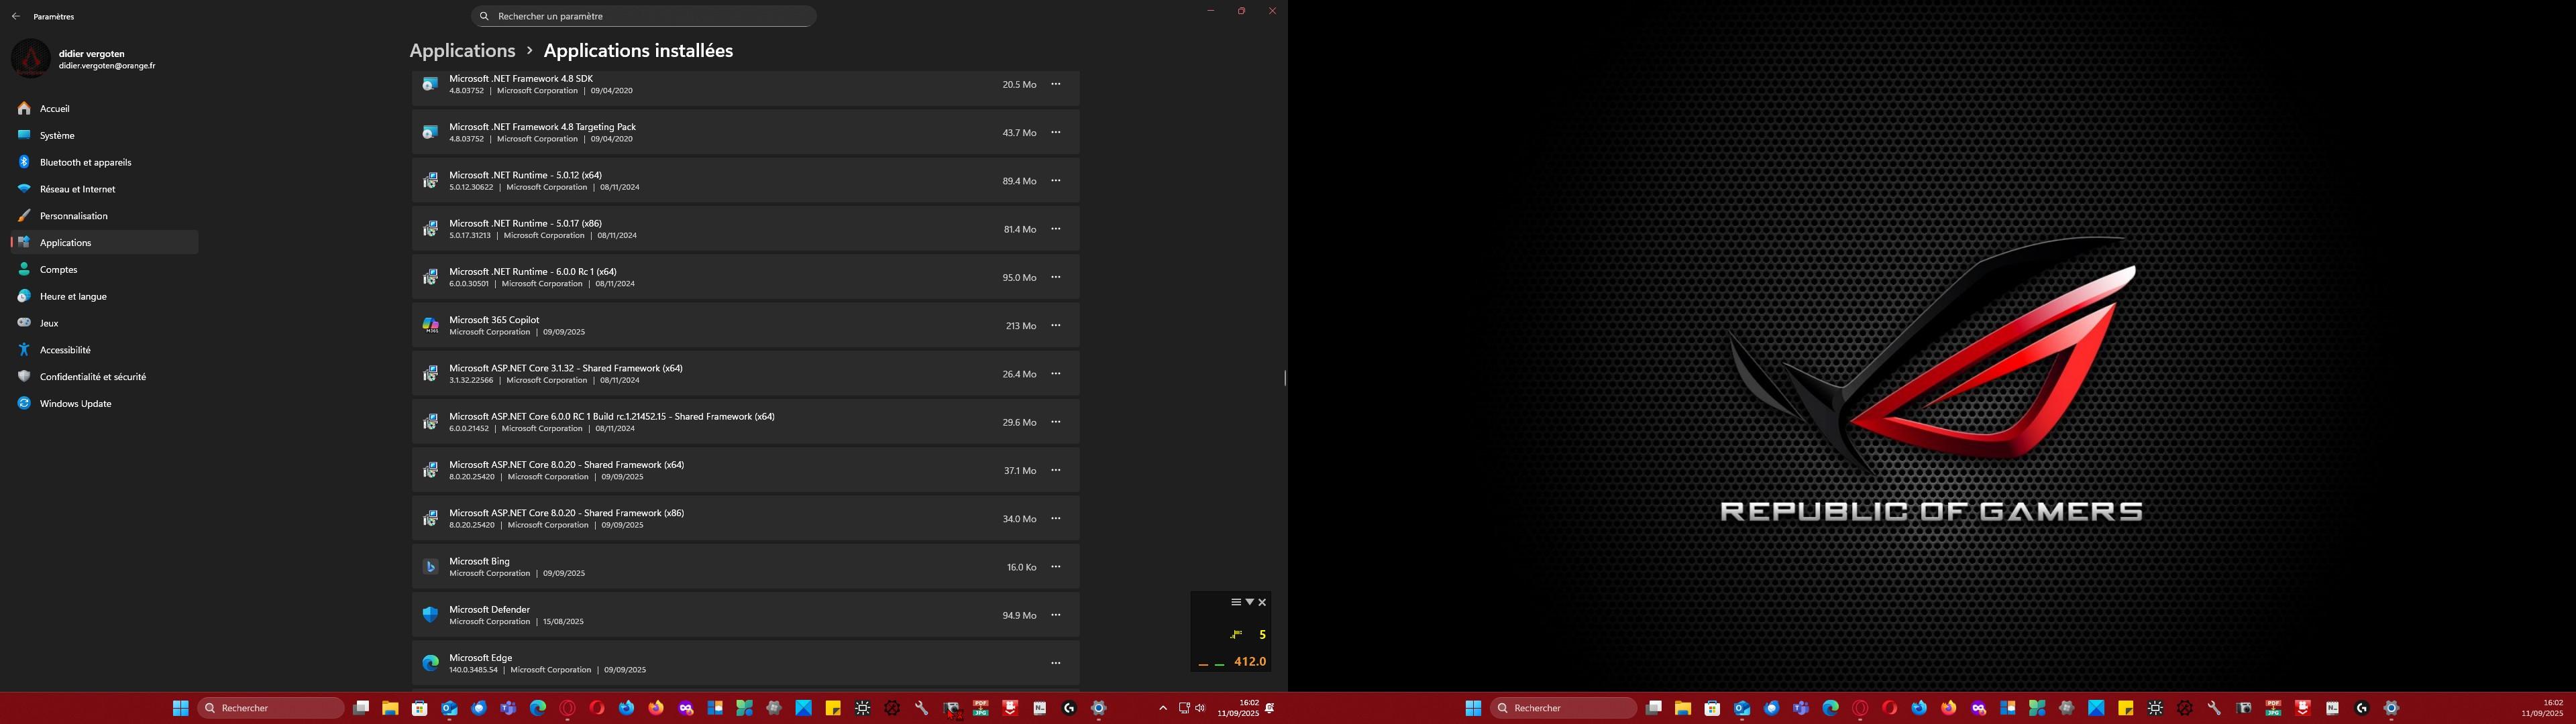Click the overlay widget down-triangle button
Screen dimensions: 2576x724
1249,602
